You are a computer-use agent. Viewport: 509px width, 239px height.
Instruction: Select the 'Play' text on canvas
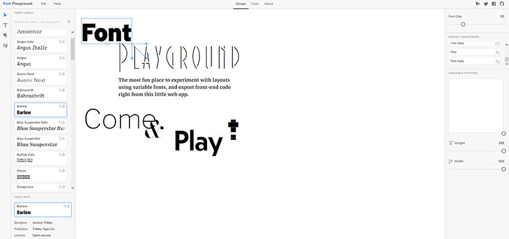tap(199, 142)
